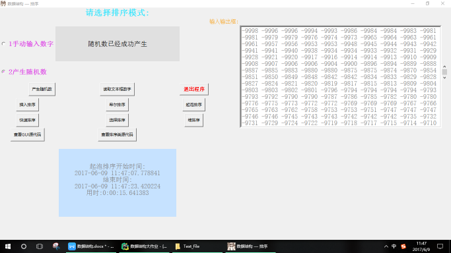The image size is (451, 253).
Task: Open Cortana search circle icon
Action: tap(24, 246)
